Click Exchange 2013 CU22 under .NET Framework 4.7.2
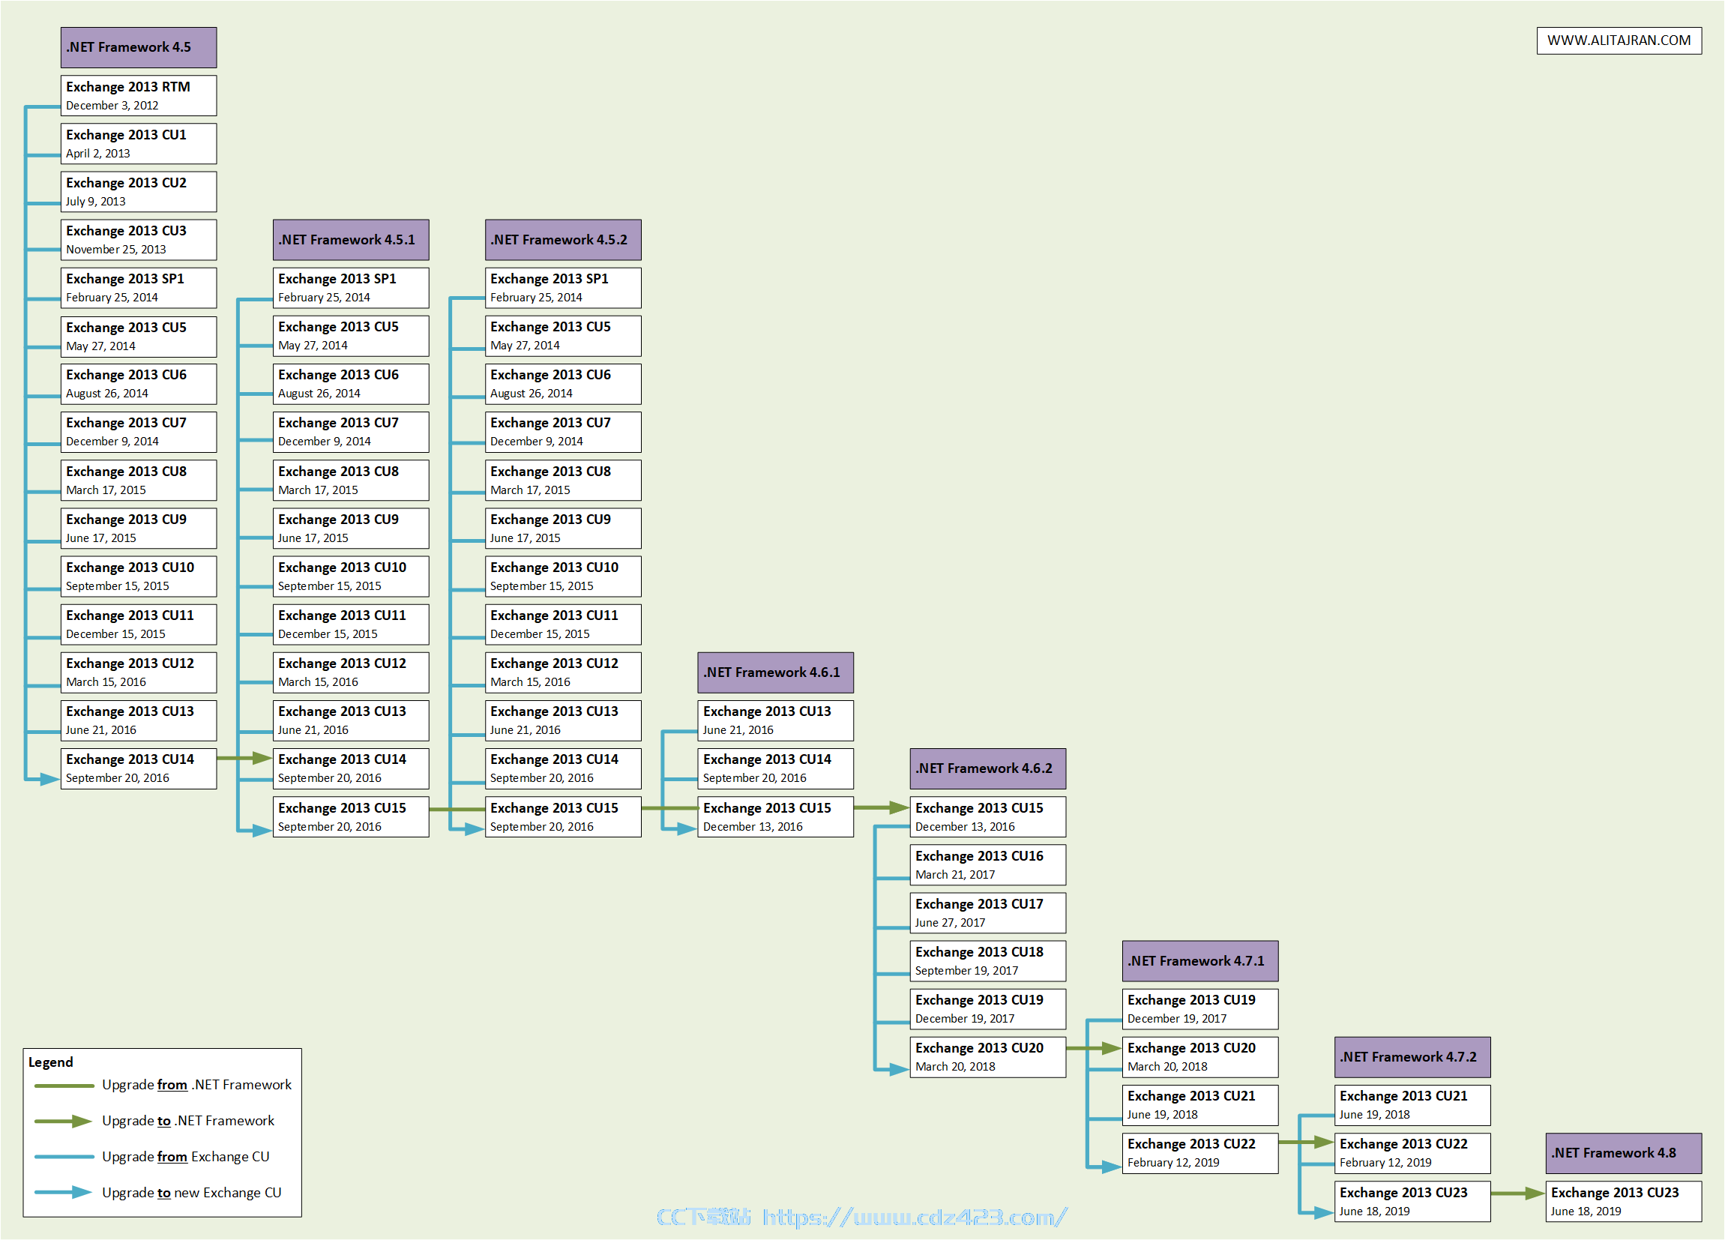Viewport: 1725px width, 1240px height. [1412, 1153]
